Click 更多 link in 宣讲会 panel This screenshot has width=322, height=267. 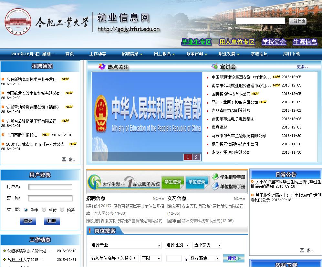[302, 67]
